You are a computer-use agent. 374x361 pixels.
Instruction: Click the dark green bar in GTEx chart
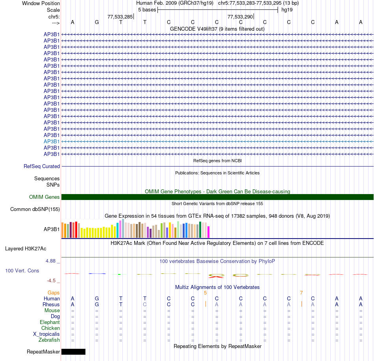[200, 230]
